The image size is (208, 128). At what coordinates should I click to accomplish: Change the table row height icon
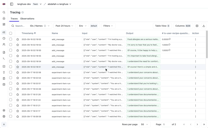(x=197, y=26)
